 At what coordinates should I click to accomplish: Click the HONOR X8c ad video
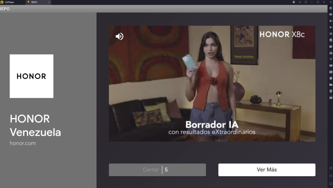tap(212, 83)
